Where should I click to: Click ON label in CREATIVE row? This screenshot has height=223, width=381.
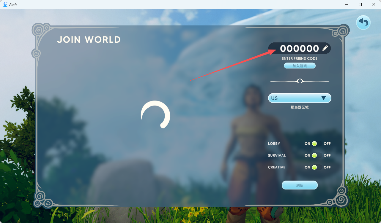pos(307,167)
